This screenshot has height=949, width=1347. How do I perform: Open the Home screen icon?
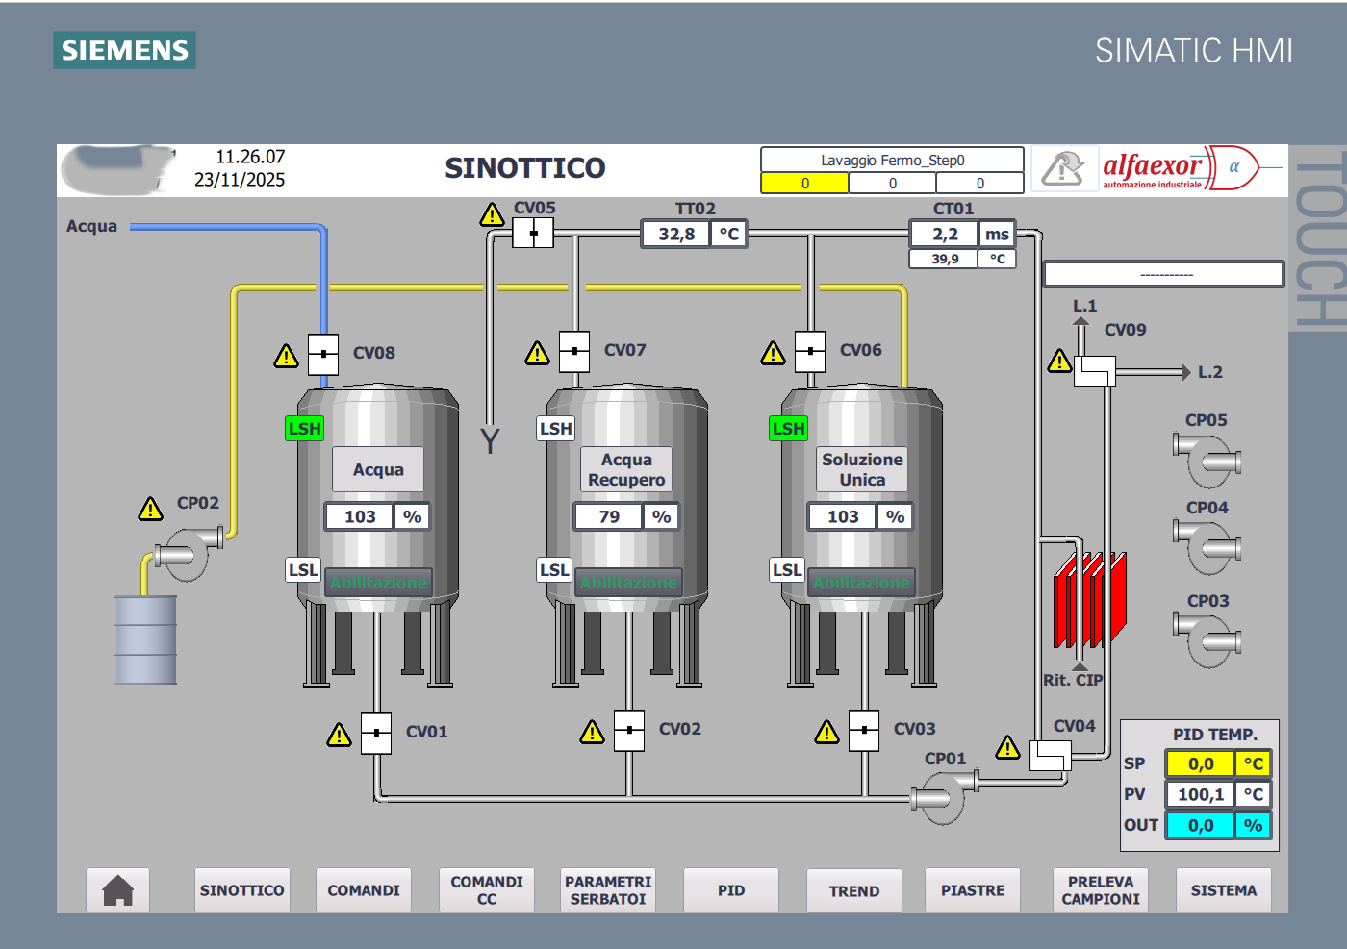tap(117, 889)
